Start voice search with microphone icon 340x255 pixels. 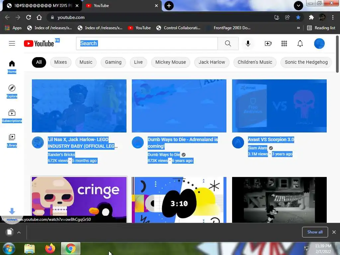coord(248,43)
